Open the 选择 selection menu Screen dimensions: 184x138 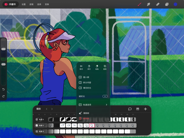pos(39,4)
